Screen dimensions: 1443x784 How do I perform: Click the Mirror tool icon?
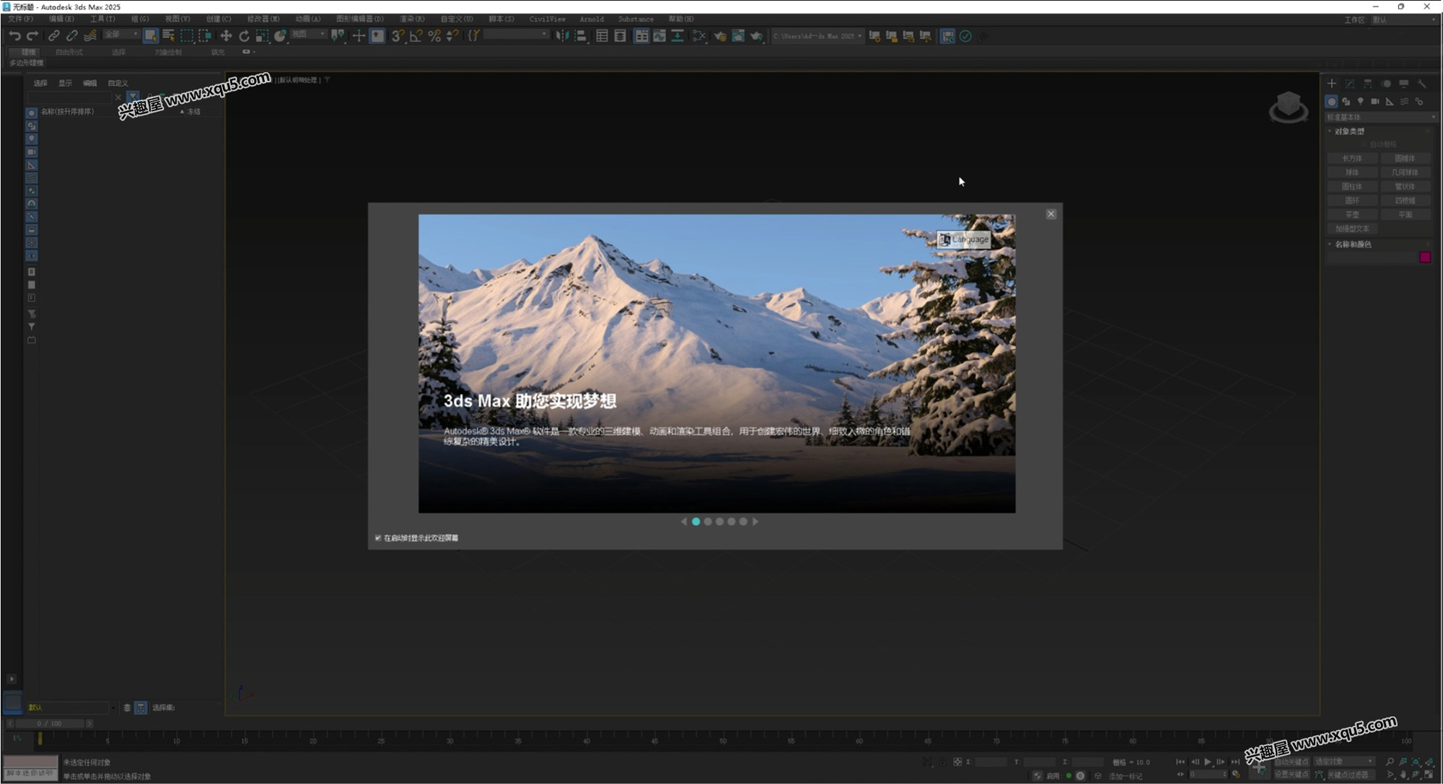point(562,36)
